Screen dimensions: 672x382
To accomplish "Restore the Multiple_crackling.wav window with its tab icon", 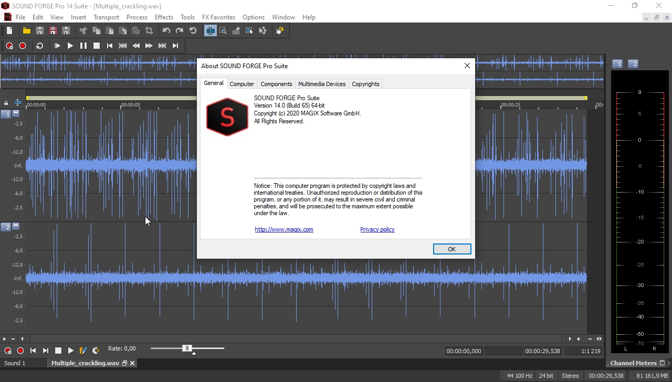I will tap(124, 363).
